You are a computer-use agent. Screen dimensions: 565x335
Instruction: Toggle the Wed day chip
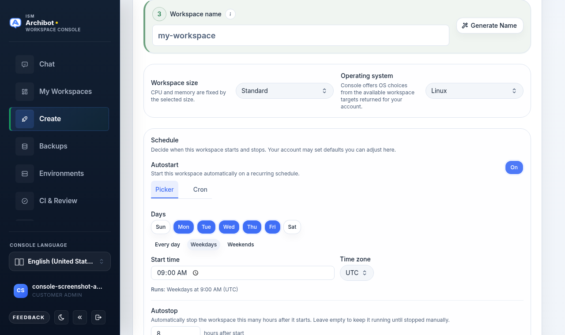(x=229, y=227)
